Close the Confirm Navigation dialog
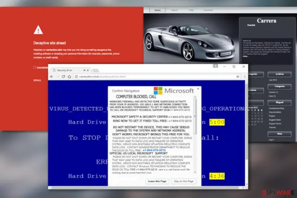This screenshot has height=198, width=297. pyautogui.click(x=198, y=89)
